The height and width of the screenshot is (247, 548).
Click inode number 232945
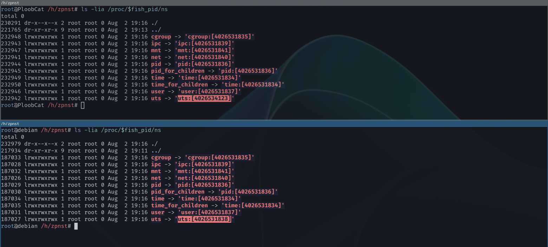[11, 71]
